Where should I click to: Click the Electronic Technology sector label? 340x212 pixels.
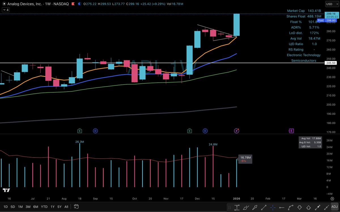[x=304, y=55]
